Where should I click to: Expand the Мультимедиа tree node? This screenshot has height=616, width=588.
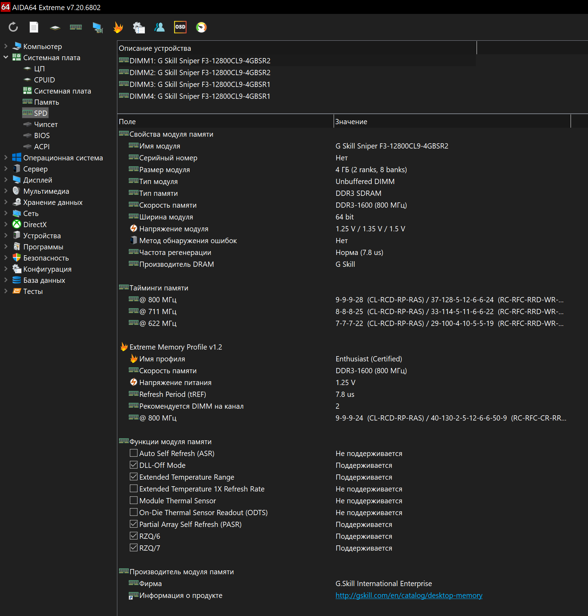pyautogui.click(x=6, y=191)
